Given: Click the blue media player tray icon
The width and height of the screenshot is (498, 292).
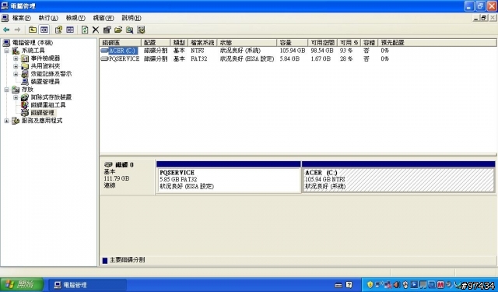Looking at the screenshot, I should tap(415, 284).
